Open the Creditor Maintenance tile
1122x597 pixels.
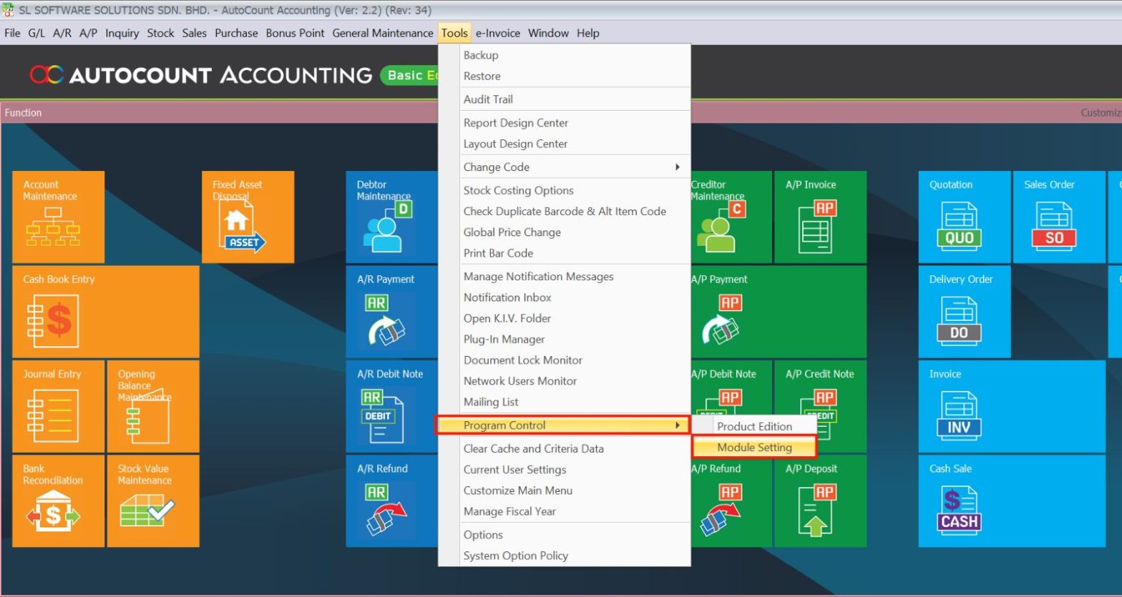[731, 217]
